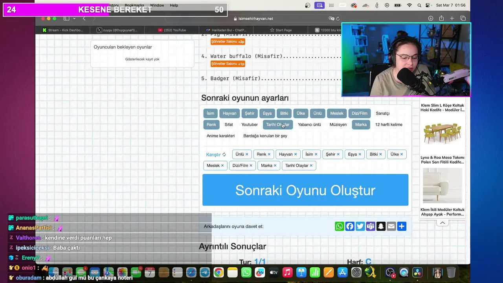The image size is (503, 283).
Task: Toggle the Şehir category
Action: (250, 113)
